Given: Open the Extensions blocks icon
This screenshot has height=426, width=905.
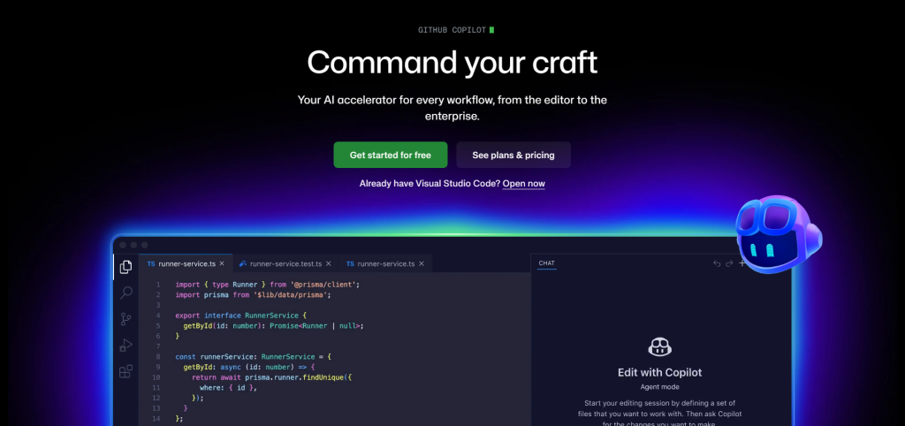Looking at the screenshot, I should pyautogui.click(x=125, y=371).
